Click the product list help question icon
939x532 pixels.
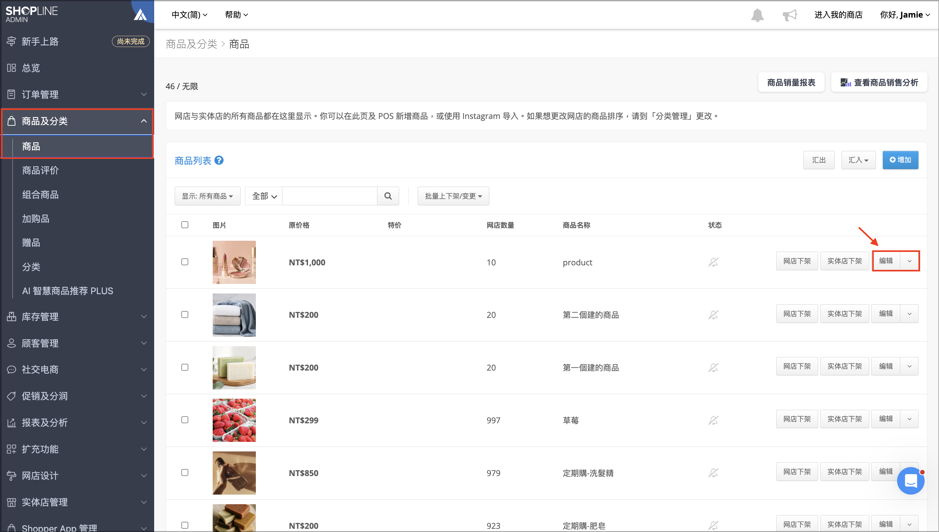pyautogui.click(x=219, y=160)
